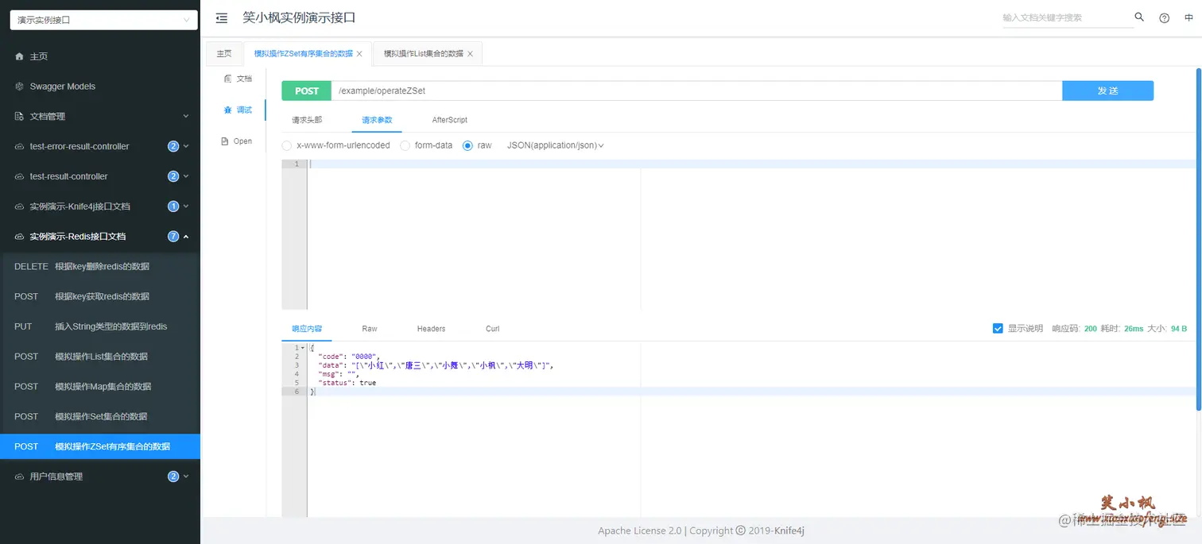Send the request with 发送 button

point(1107,91)
